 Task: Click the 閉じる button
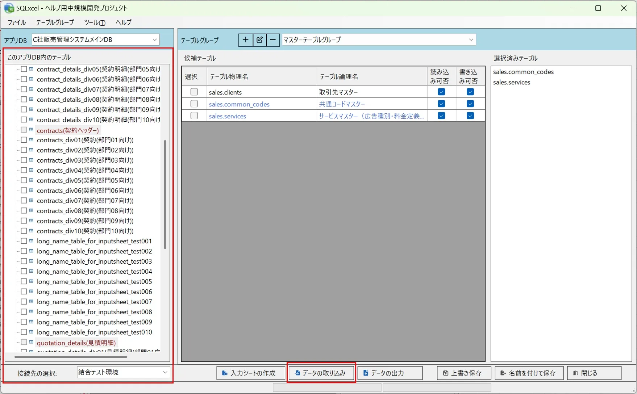pos(594,373)
